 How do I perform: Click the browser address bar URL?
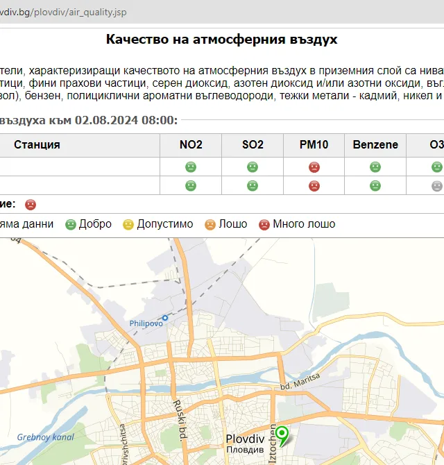pyautogui.click(x=63, y=12)
